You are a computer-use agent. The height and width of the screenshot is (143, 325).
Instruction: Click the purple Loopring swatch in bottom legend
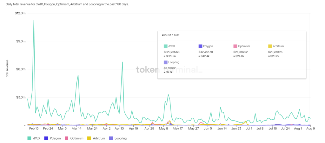pyautogui.click(x=110, y=138)
